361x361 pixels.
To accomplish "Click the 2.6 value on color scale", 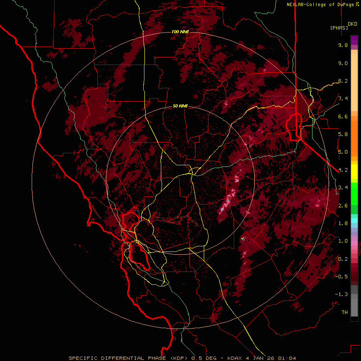I will [x=343, y=206].
